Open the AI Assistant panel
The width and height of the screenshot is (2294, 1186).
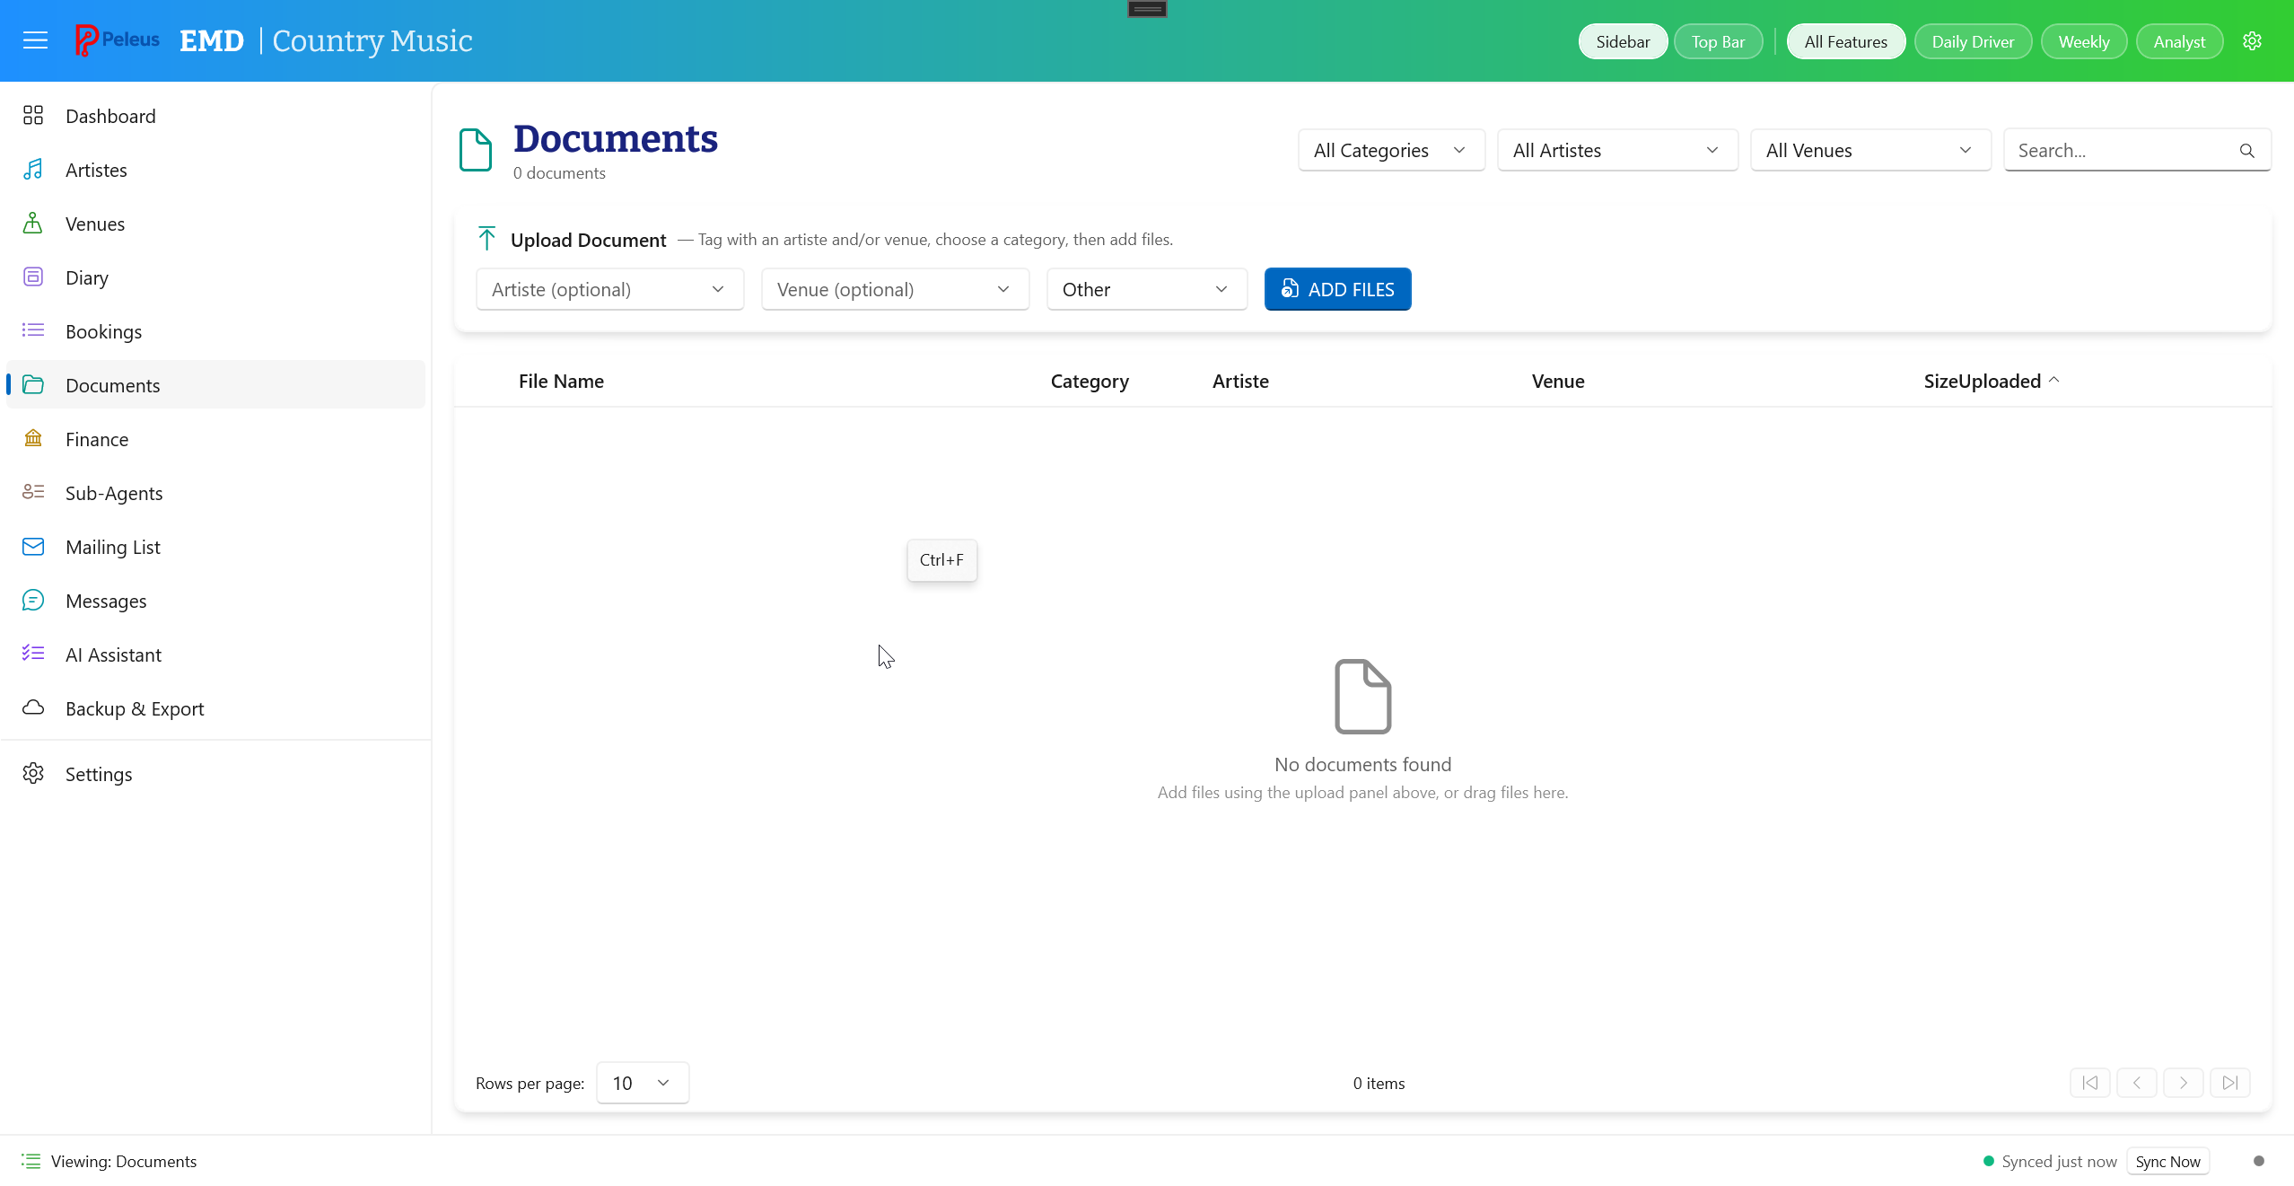[113, 654]
